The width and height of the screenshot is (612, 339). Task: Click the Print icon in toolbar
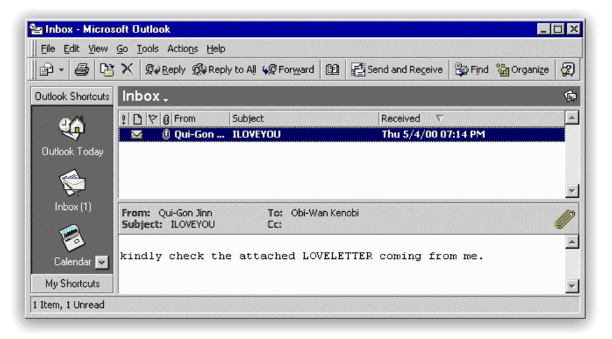(x=82, y=70)
